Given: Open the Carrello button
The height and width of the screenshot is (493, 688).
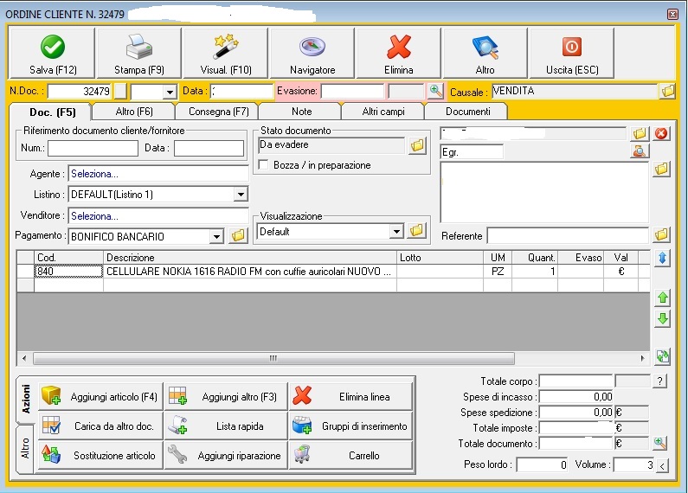Looking at the screenshot, I should point(351,455).
